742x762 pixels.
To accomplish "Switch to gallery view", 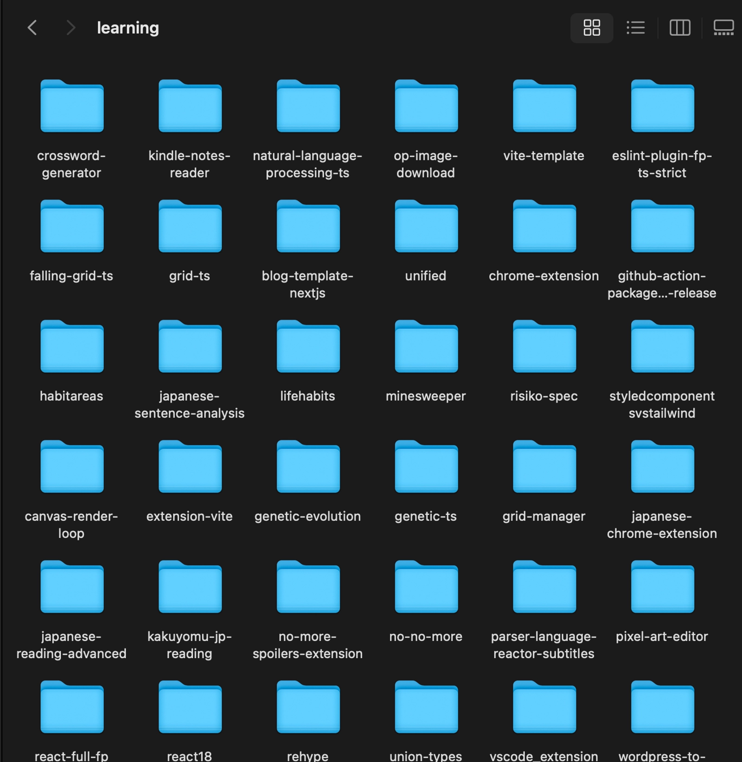I will pyautogui.click(x=723, y=28).
